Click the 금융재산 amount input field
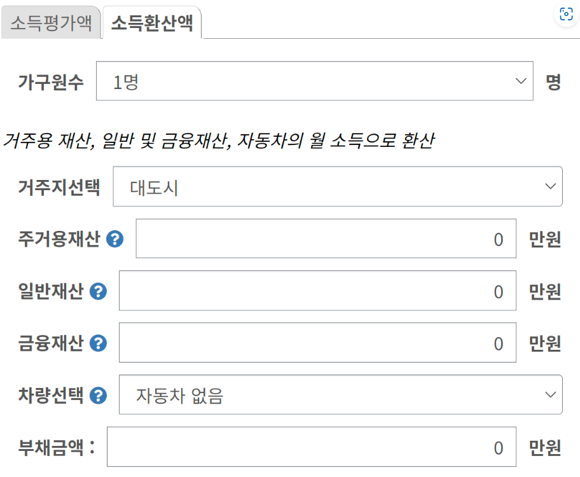The image size is (580, 477). tap(318, 343)
